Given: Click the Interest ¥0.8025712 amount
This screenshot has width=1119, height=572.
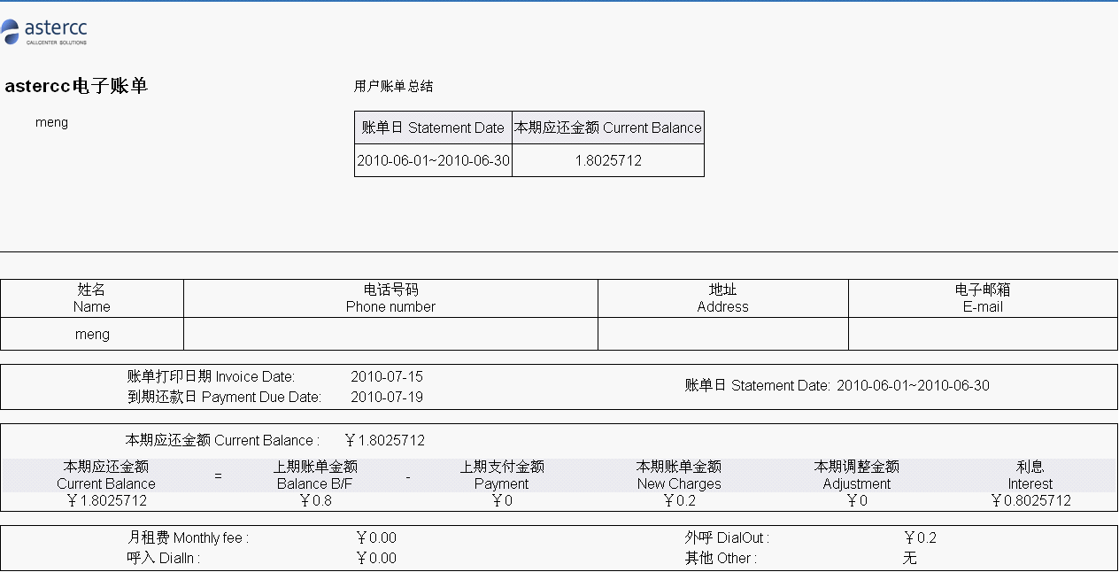Looking at the screenshot, I should click(x=1030, y=500).
